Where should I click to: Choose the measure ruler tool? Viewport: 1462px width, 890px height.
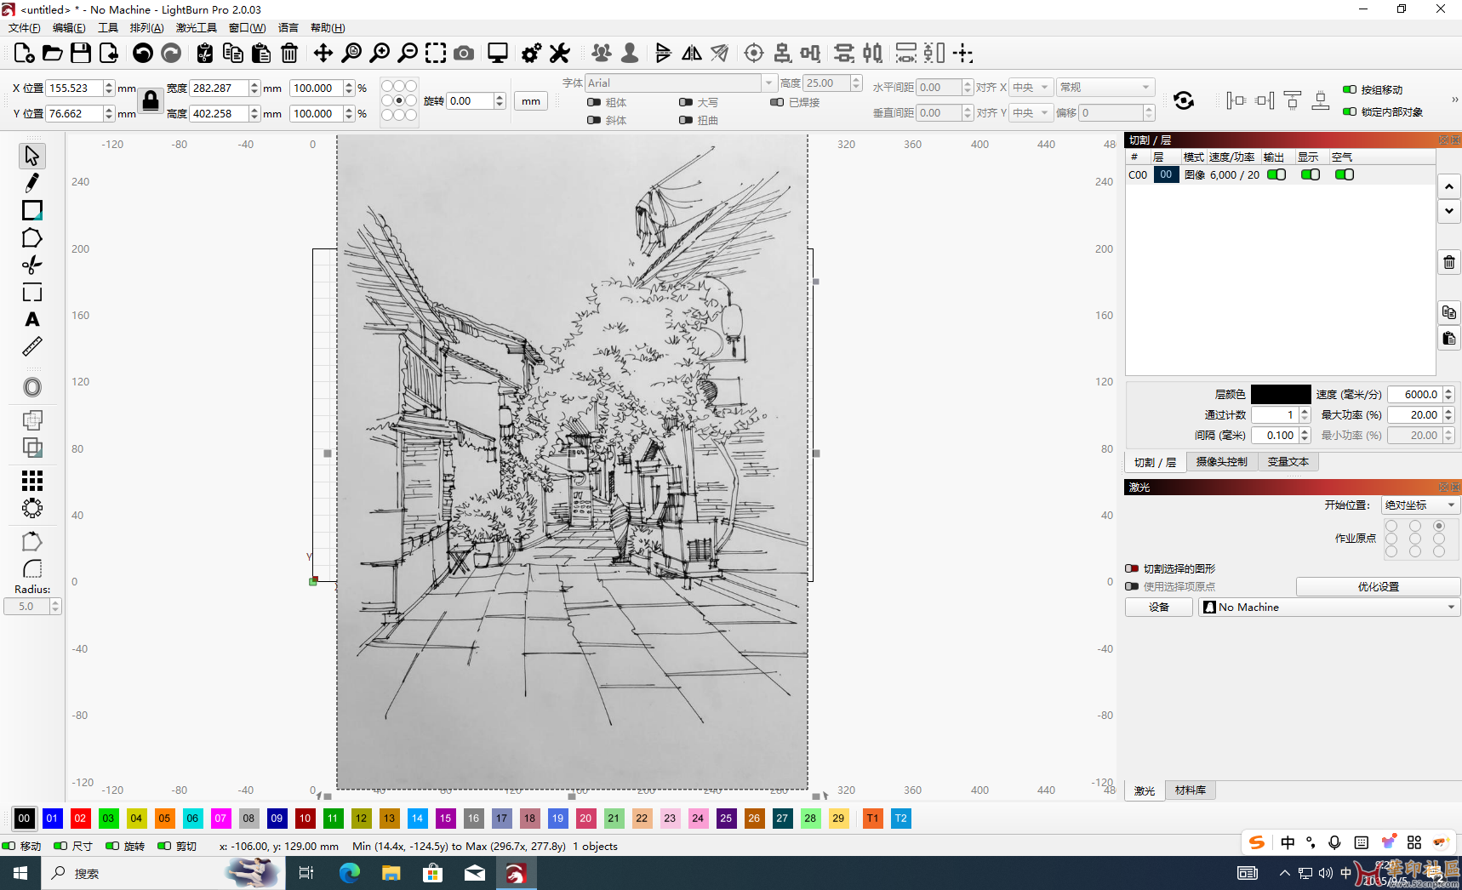pos(31,346)
